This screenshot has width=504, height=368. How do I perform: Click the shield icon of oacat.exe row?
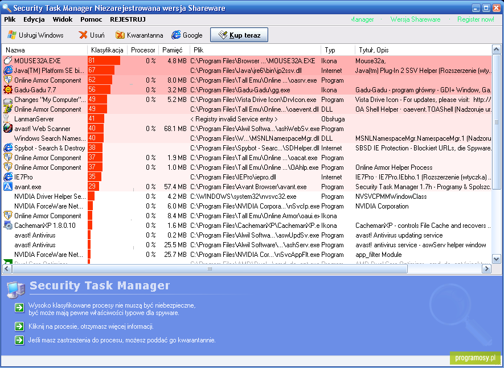(x=8, y=157)
